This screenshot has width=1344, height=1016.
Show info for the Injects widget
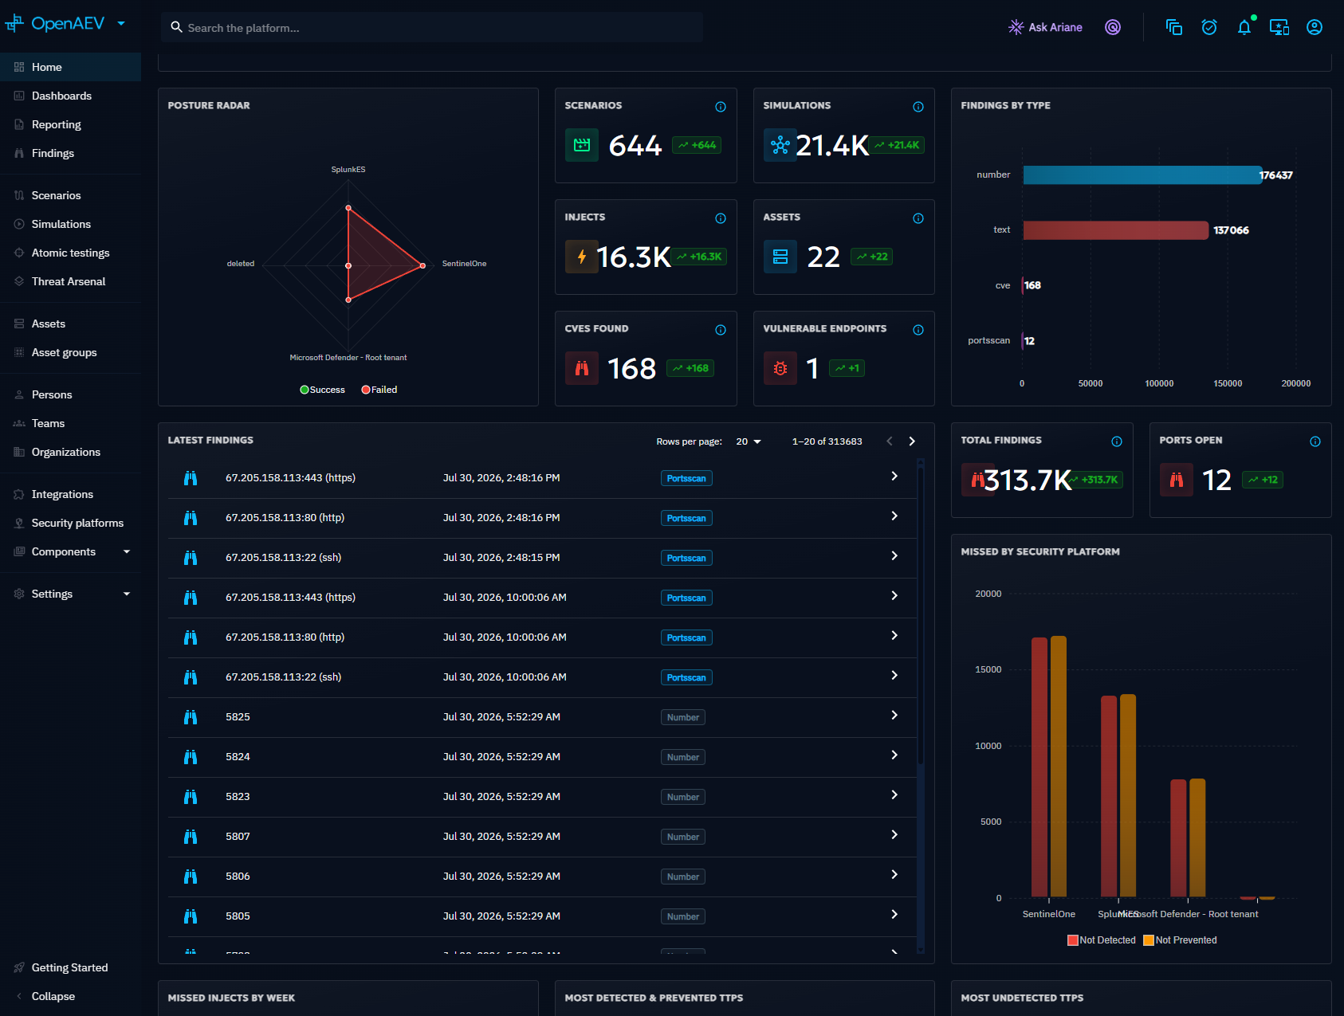coord(721,218)
